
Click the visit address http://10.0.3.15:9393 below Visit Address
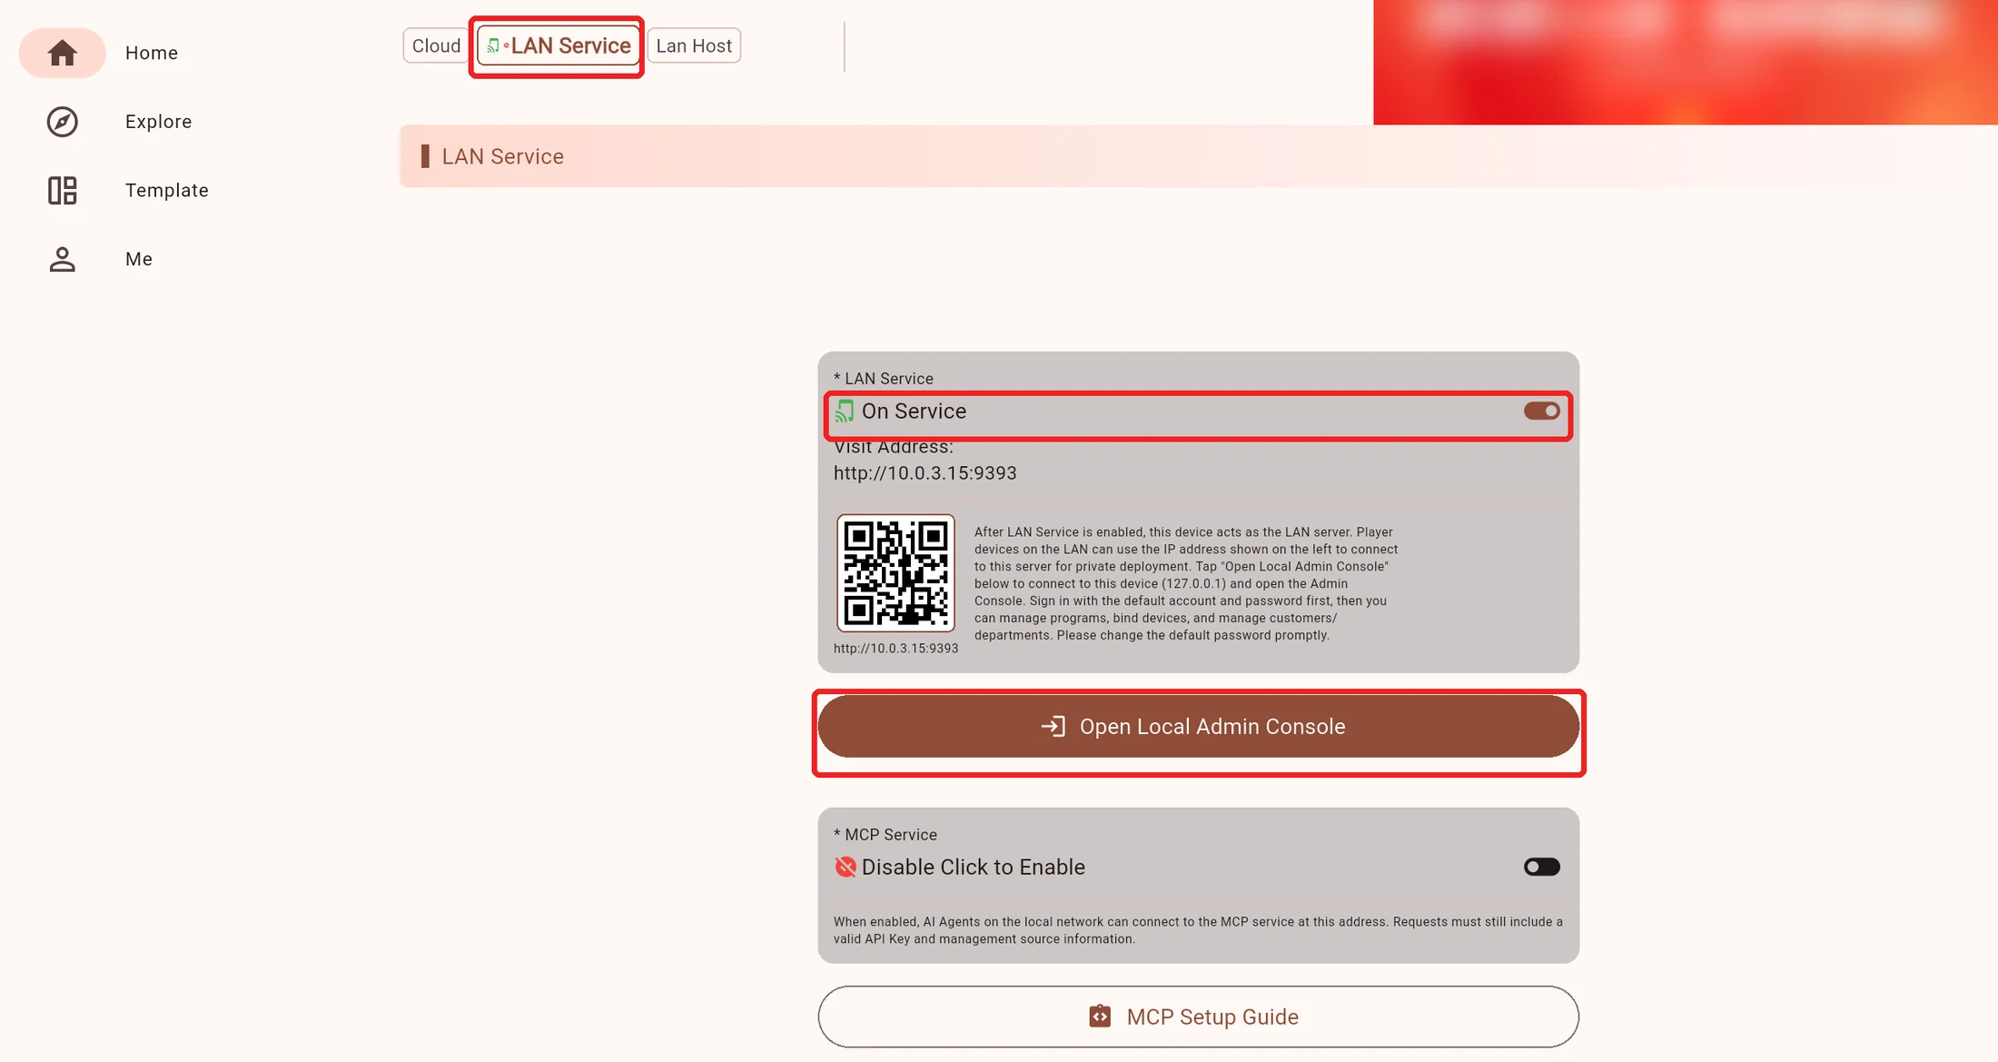click(x=925, y=473)
